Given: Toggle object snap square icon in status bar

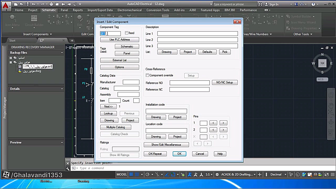Looking at the screenshot, I should [173, 175].
